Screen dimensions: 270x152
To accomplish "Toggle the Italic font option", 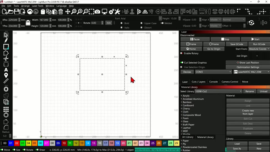I will 121,27.
